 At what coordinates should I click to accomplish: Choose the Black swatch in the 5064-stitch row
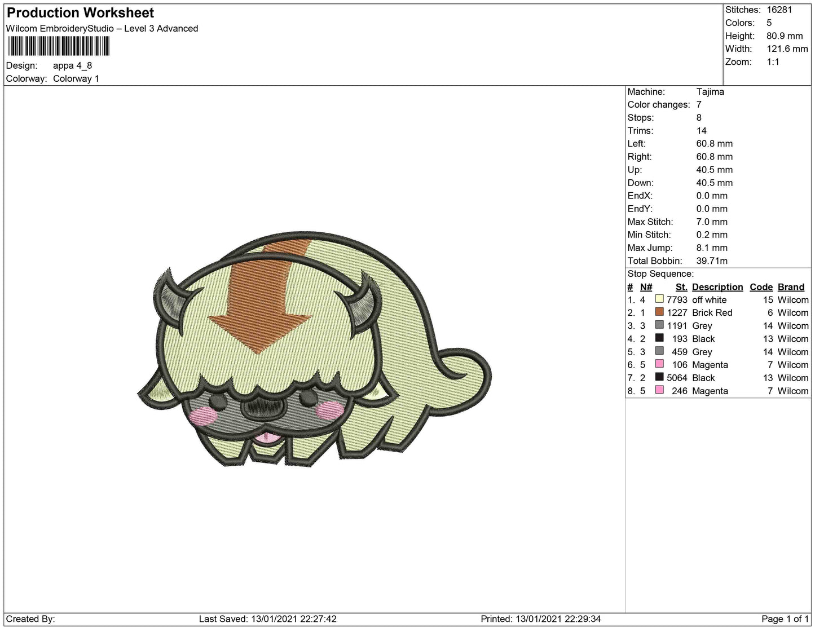pos(659,377)
